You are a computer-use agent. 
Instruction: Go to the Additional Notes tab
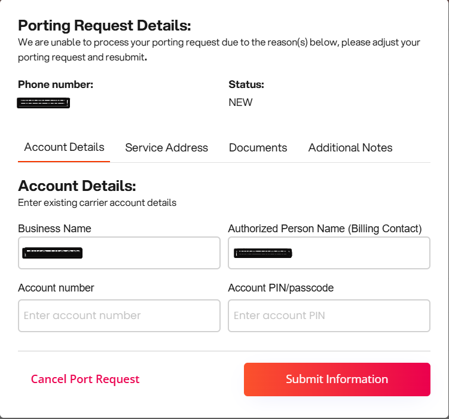[350, 148]
